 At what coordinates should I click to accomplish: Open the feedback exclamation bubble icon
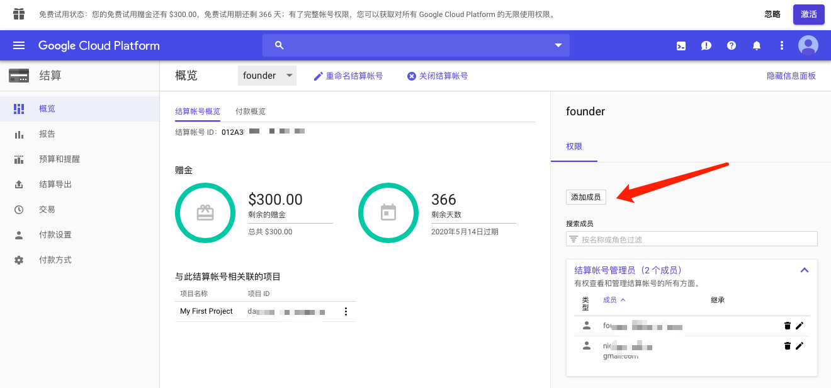tap(706, 45)
